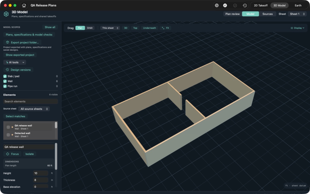This screenshot has height=194, width=310.
Task: Click the undo icon
Action: 217,5
